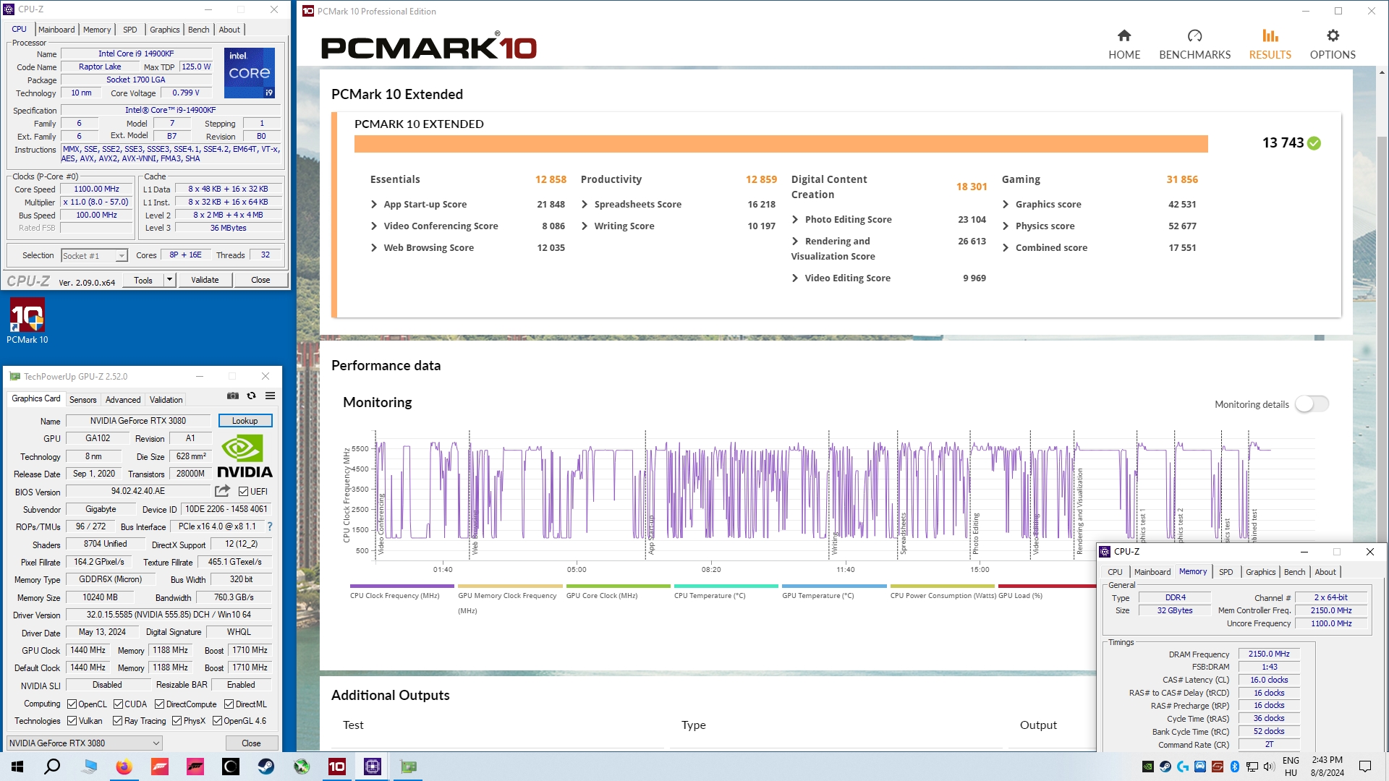Switch to Bench tab in top CPU-Z window
This screenshot has width=1389, height=781.
[x=199, y=30]
